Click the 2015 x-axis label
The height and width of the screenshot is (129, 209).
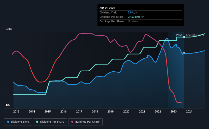coord(48,111)
